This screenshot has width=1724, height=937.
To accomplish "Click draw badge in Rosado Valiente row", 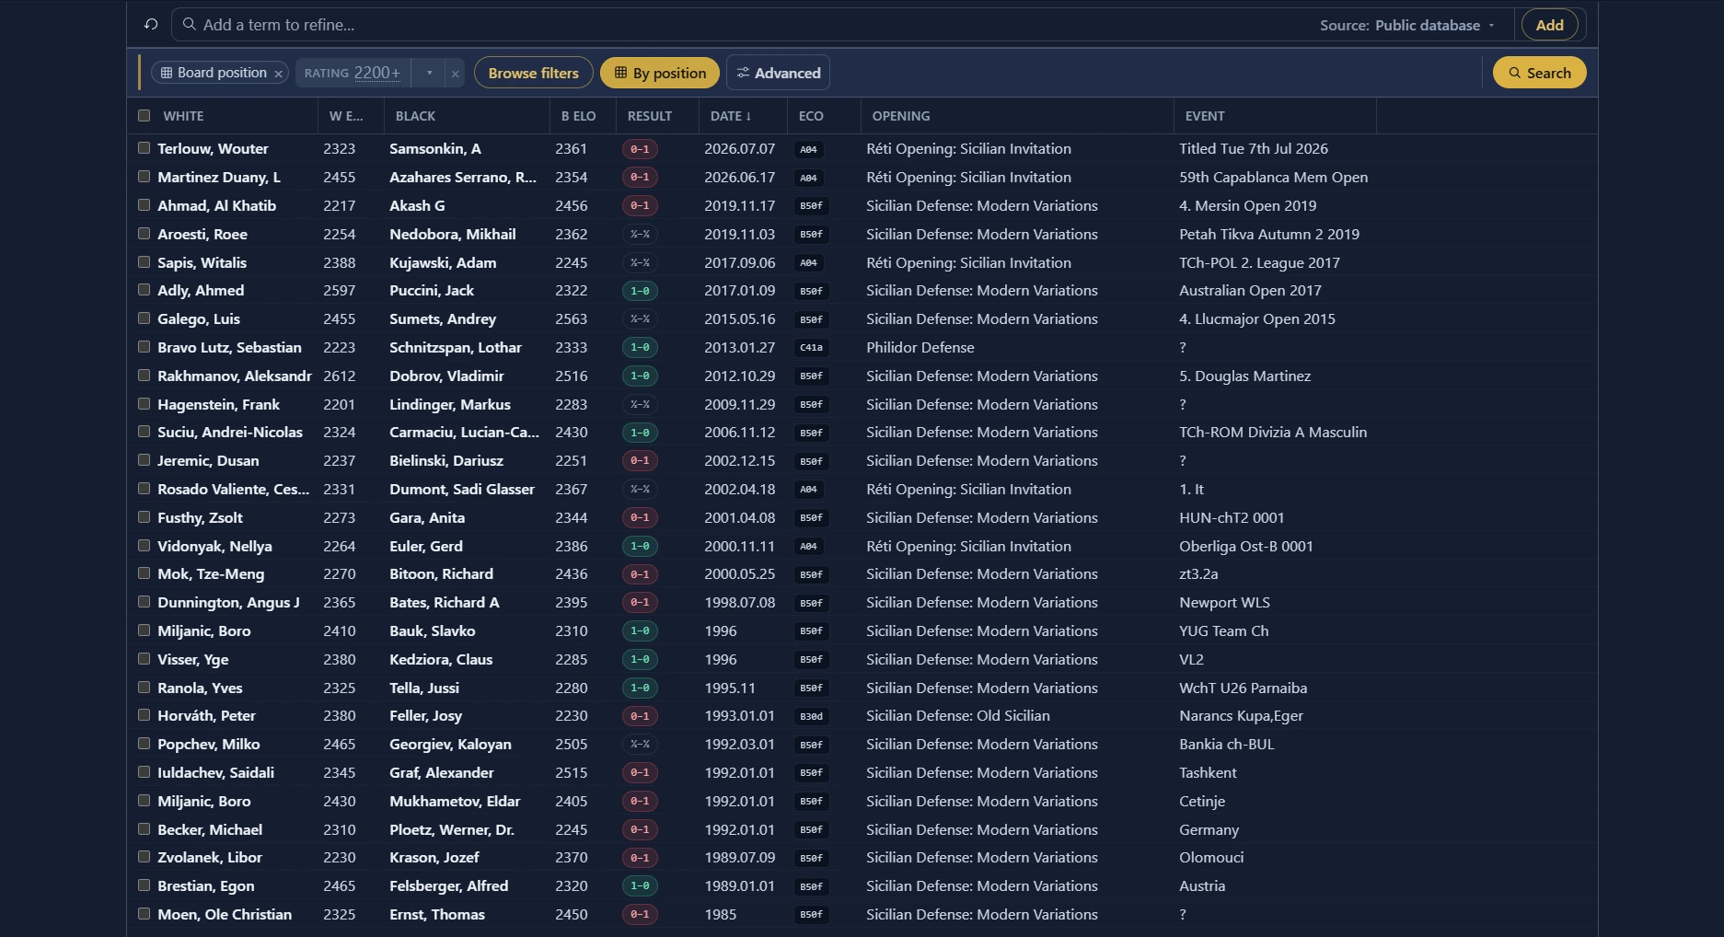I will (x=640, y=490).
